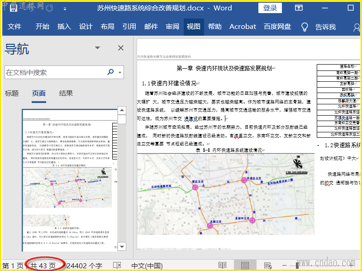Open the proofing check icon in status bar
Viewport: 362px width, 271px height.
tap(117, 266)
